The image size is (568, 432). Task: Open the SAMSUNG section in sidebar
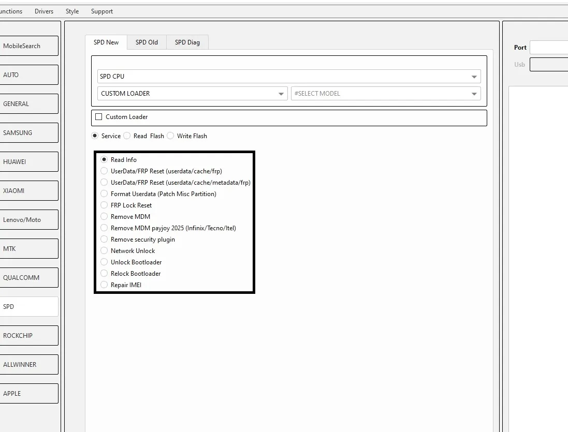pyautogui.click(x=28, y=133)
